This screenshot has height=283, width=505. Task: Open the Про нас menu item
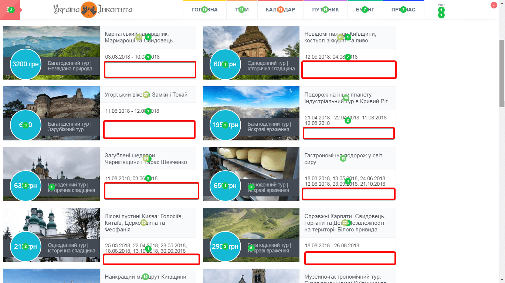pyautogui.click(x=403, y=10)
